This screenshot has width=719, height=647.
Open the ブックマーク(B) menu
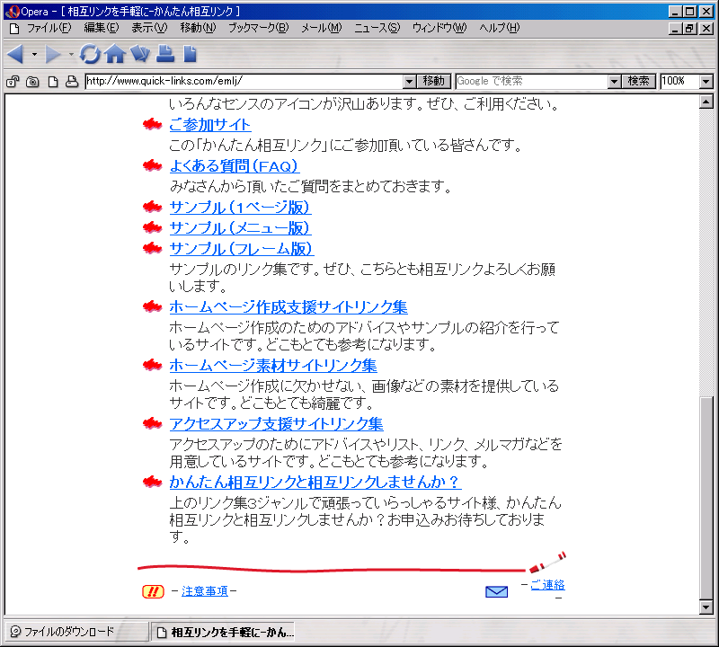click(259, 29)
